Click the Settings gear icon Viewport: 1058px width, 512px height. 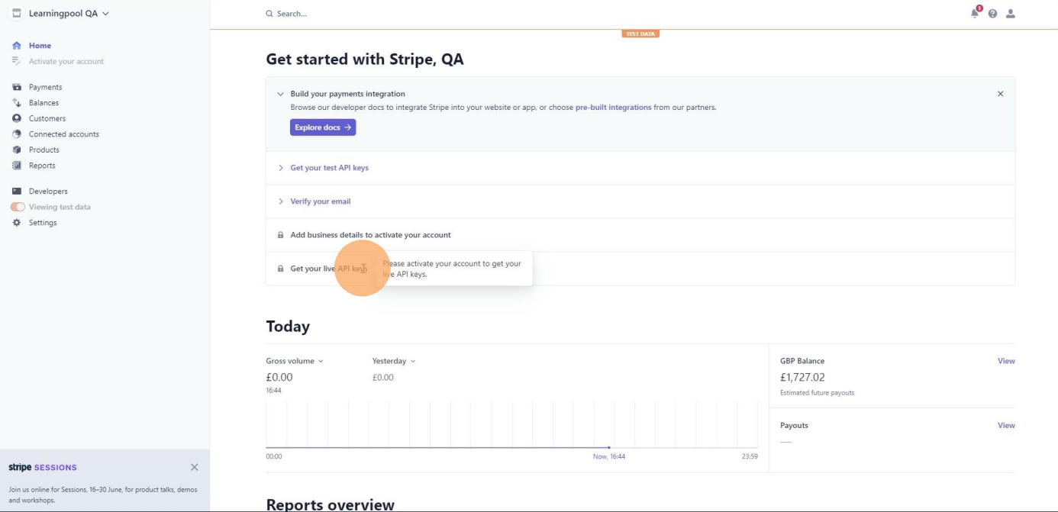(17, 223)
